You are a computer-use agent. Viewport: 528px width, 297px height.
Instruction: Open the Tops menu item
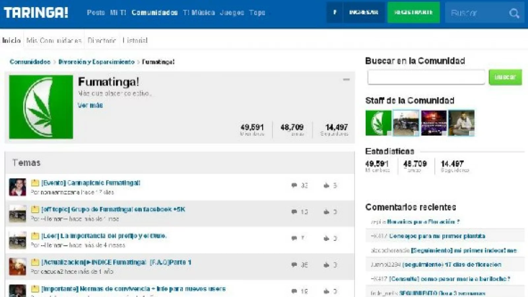coord(257,13)
